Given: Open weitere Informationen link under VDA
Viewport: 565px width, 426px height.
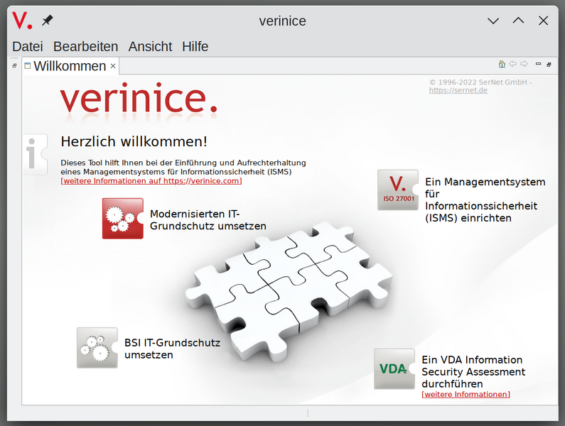Looking at the screenshot, I should click(466, 394).
